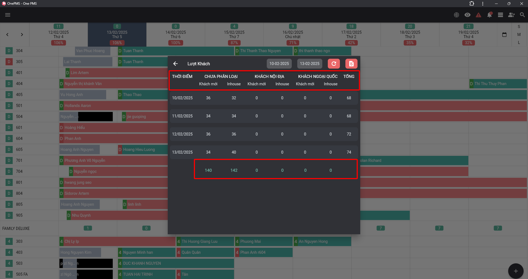Viewport: 528px width, 279px height.
Task: Select the 18/02/2025 Thứ 3 column header
Action: (410, 35)
